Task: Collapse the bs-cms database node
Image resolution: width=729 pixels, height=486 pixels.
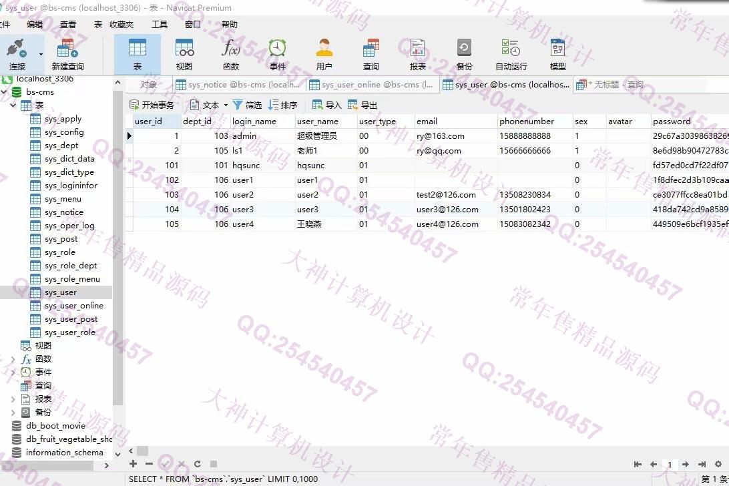Action: tap(4, 92)
